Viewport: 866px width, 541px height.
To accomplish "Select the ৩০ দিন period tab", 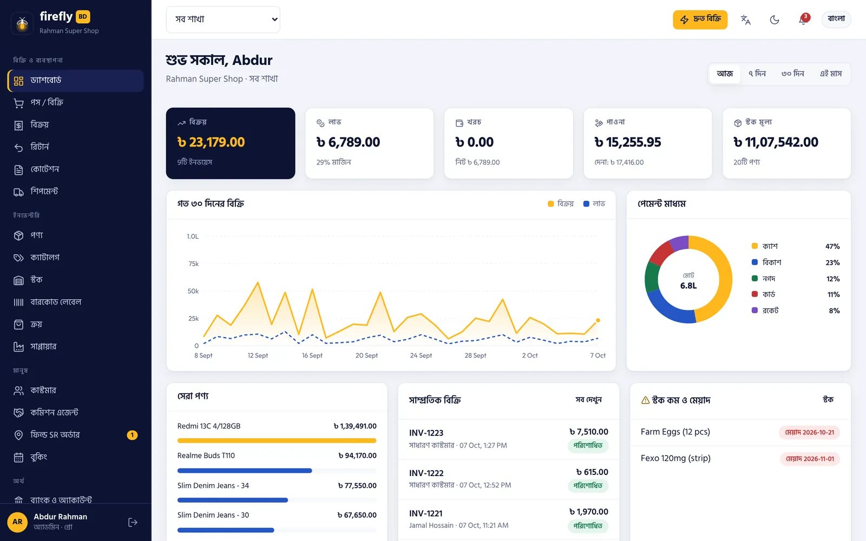I will click(792, 74).
